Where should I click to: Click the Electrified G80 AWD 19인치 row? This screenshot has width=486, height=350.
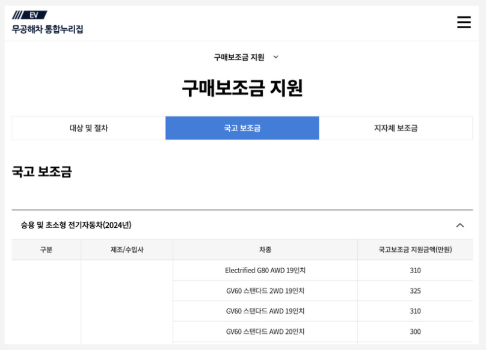pos(266,270)
